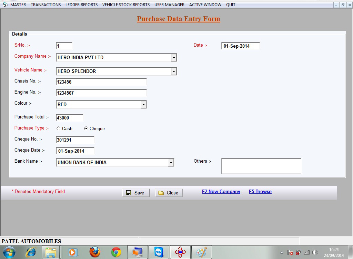Open the Bank Name dropdown
Image resolution: width=353 pixels, height=259 pixels.
pyautogui.click(x=171, y=162)
